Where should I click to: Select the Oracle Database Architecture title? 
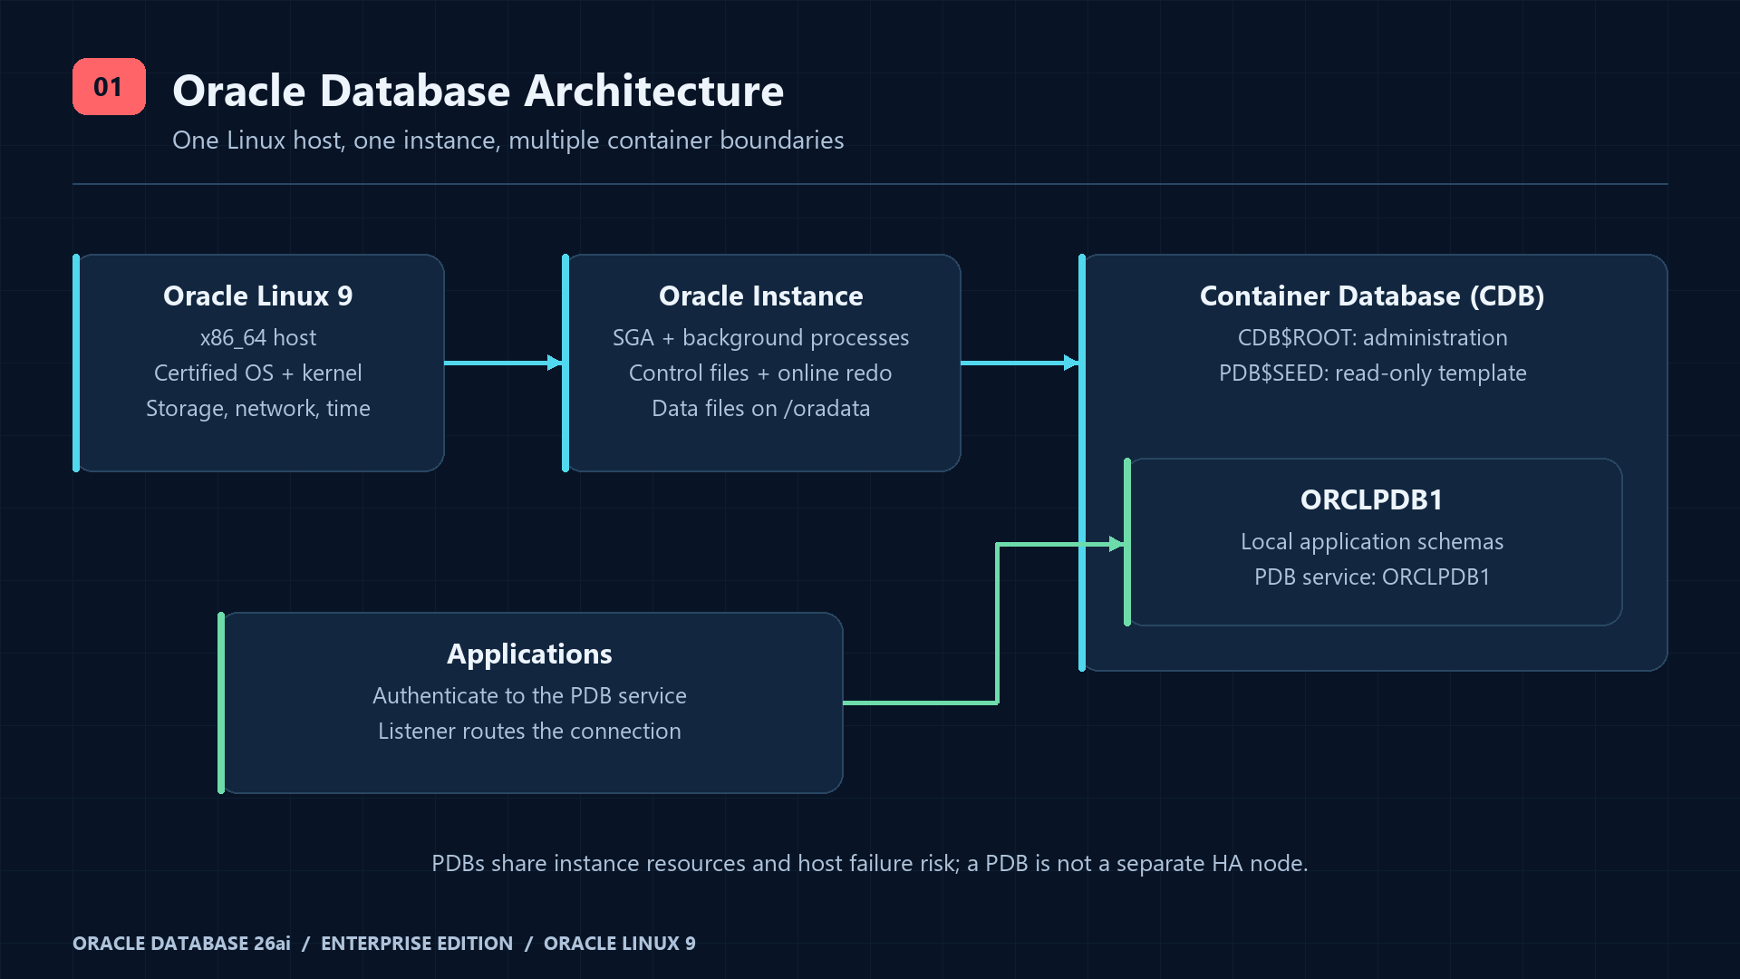(x=478, y=91)
